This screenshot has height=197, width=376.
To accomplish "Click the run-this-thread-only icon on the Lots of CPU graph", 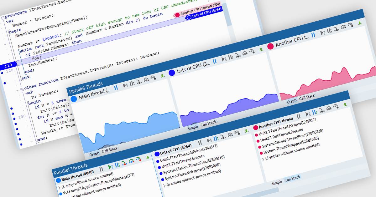I will 224,59.
